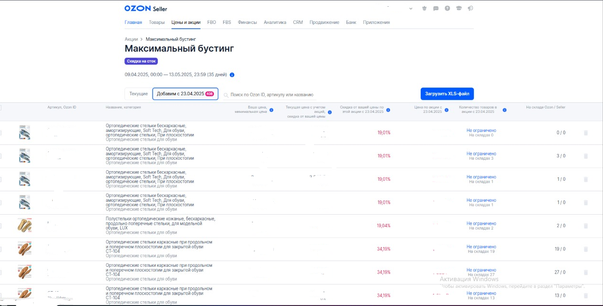This screenshot has width=603, height=306.
Task: Click the OZON Seller logo
Action: [x=145, y=9]
